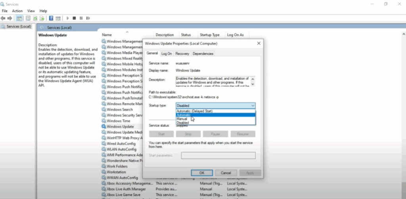Click the gear icon beside Xbox Live Auth Manager
Screen dimensions: 406x199
[x=104, y=189]
